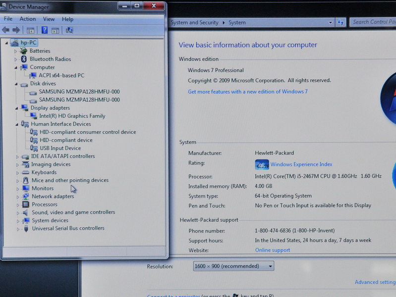Select Intel(R) HD Graphics Family
Viewport: 396px width, 297px height.
click(72, 116)
